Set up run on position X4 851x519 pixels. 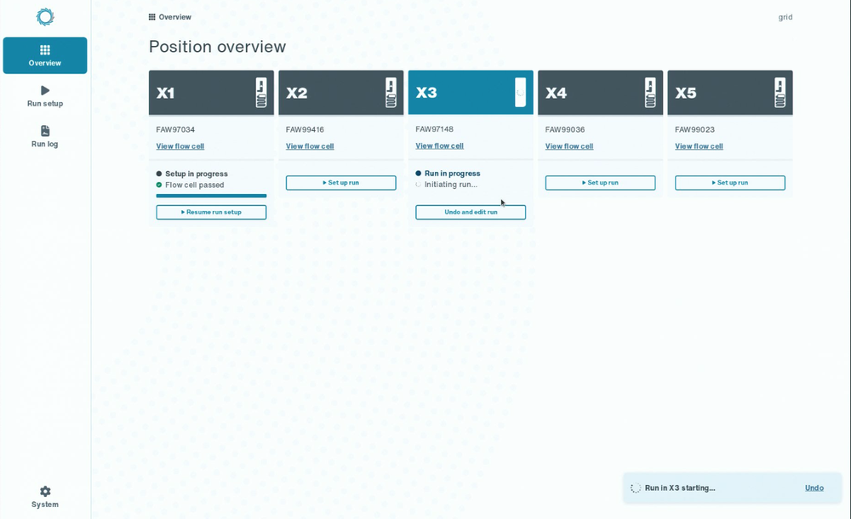point(600,183)
